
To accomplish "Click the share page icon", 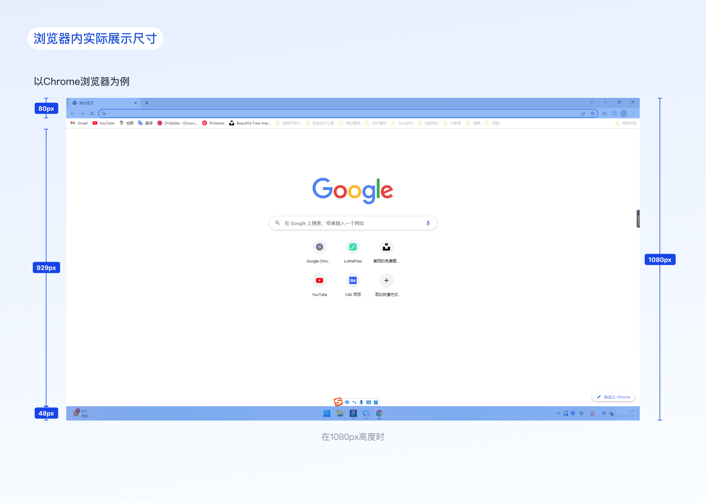I will coord(583,113).
